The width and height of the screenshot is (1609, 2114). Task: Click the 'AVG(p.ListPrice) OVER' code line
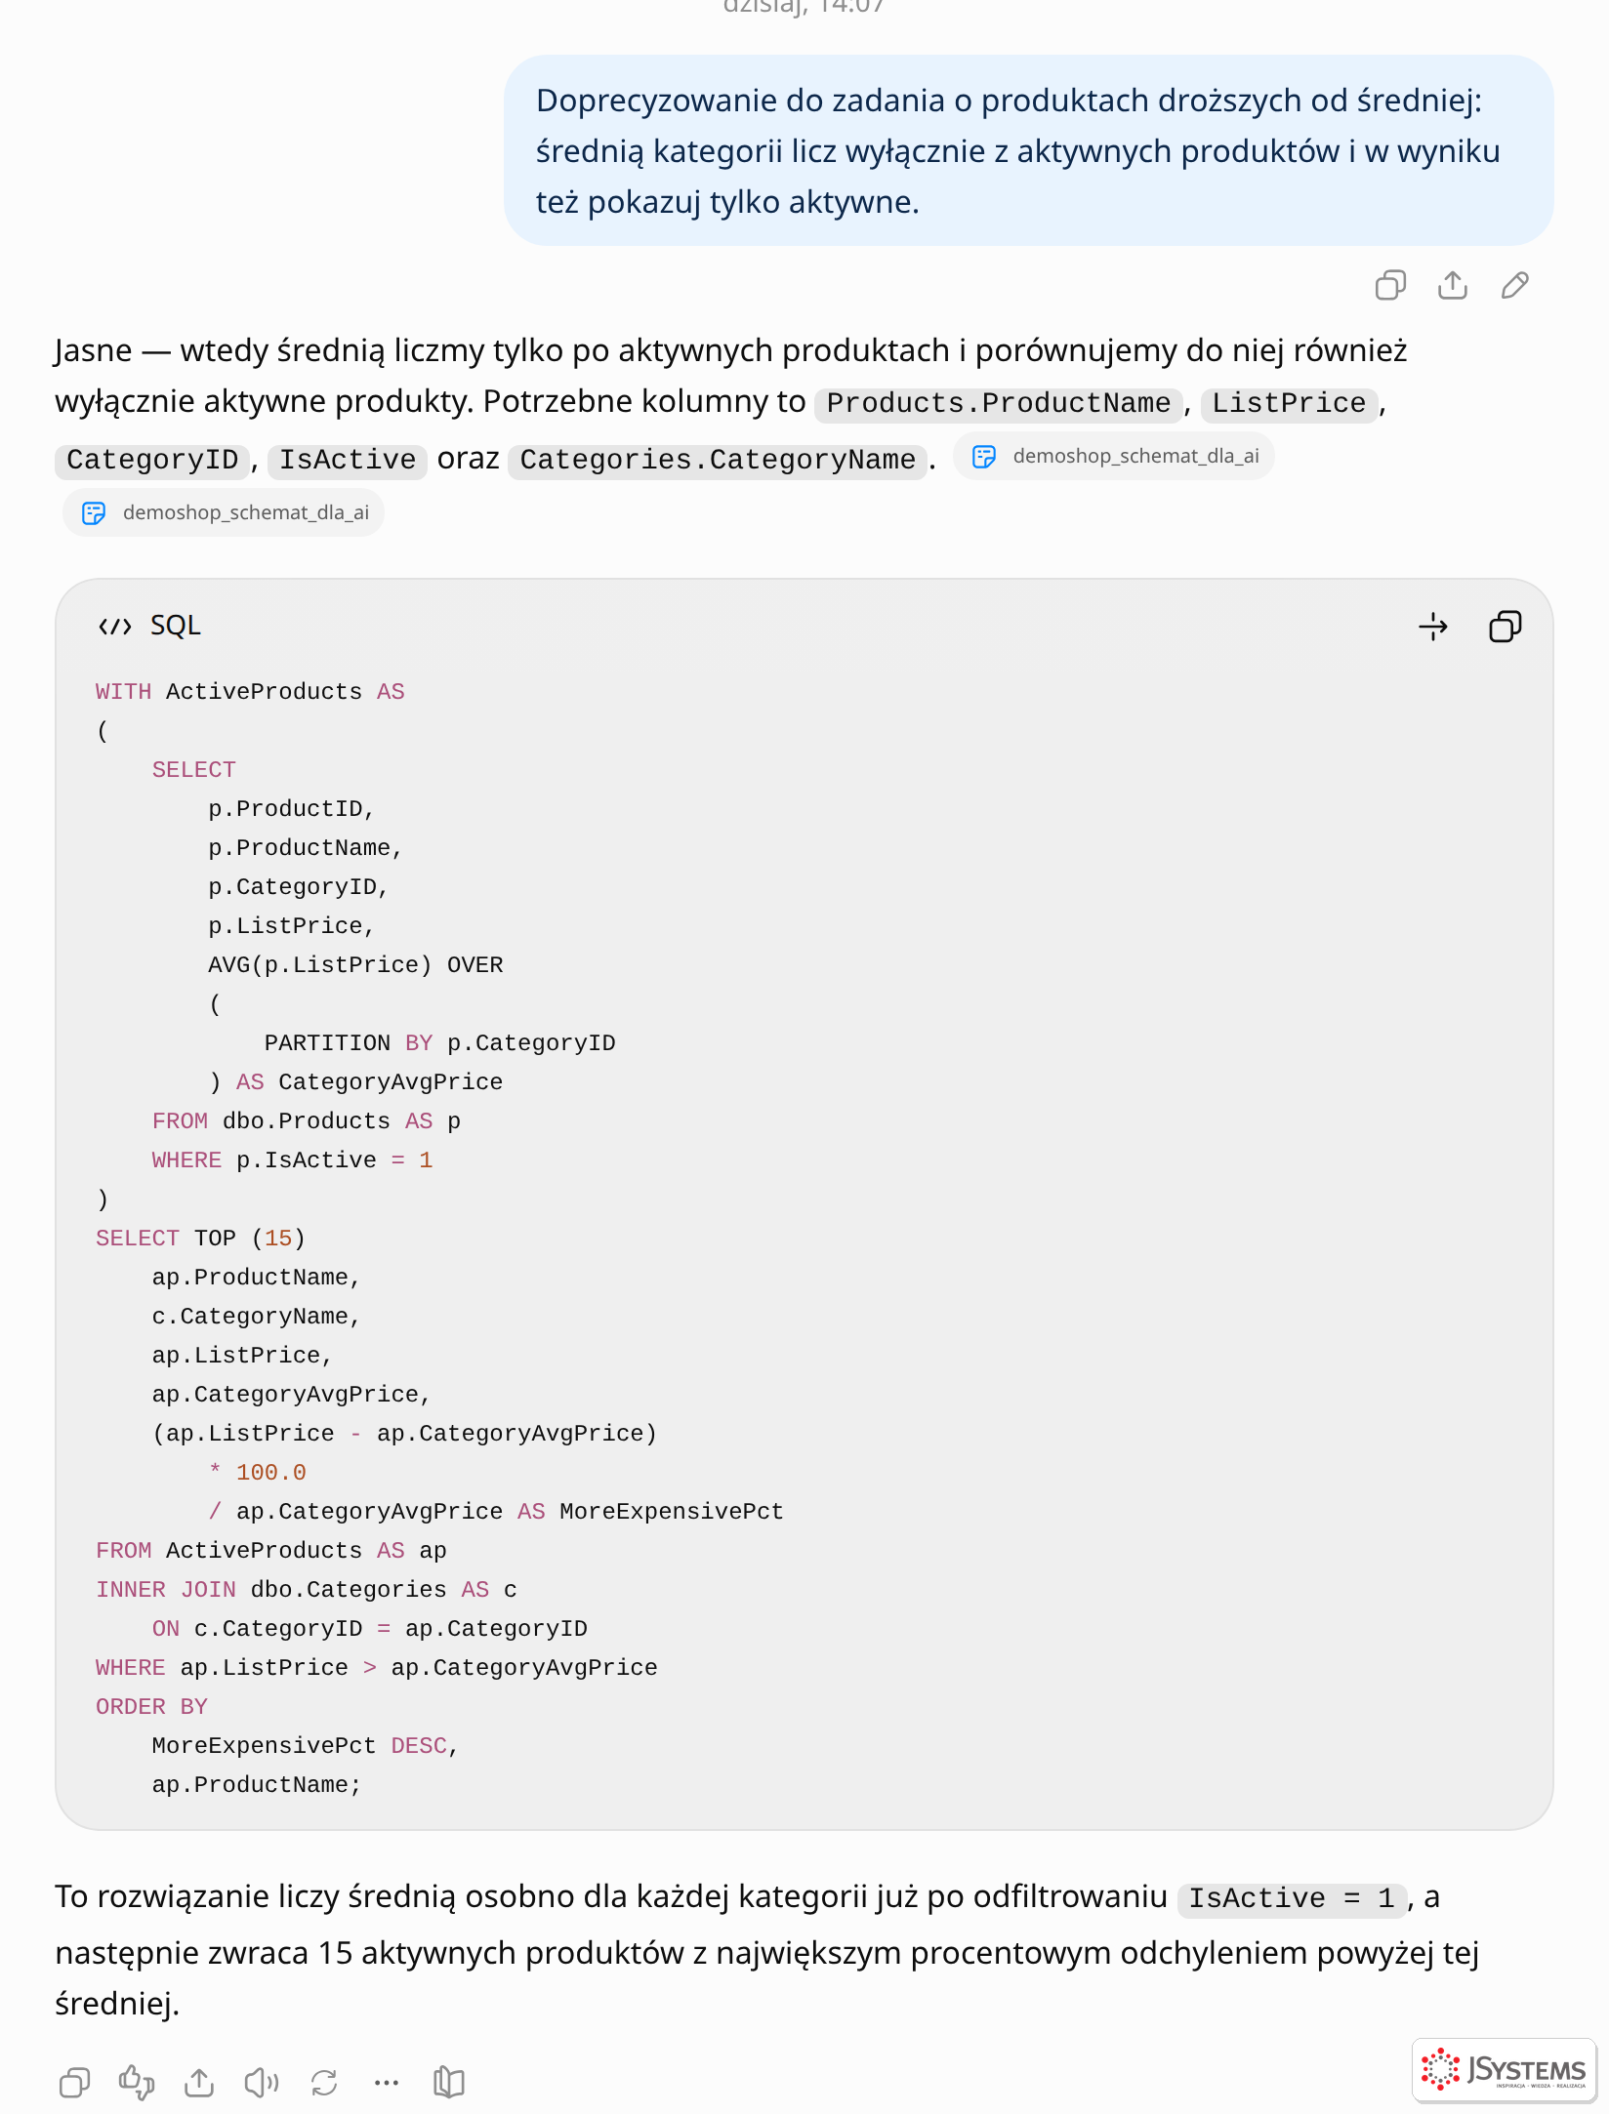355,965
